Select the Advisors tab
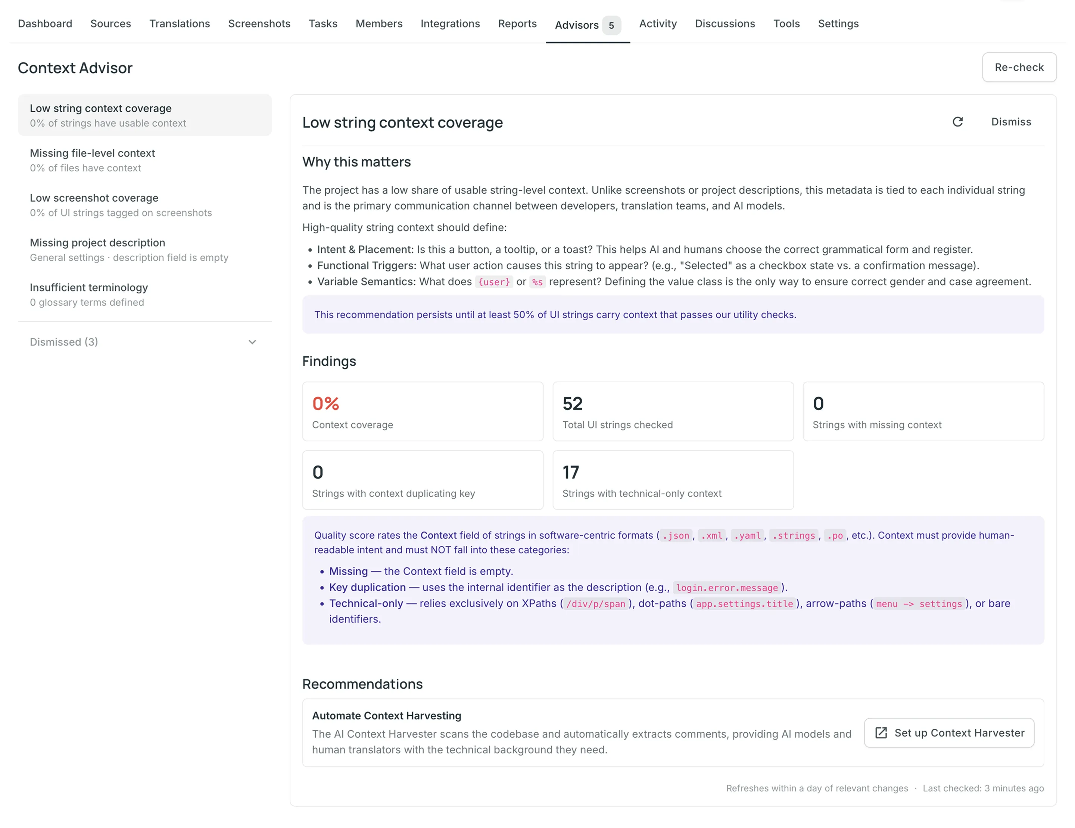Viewport: 1075px width, 828px height. coord(588,25)
